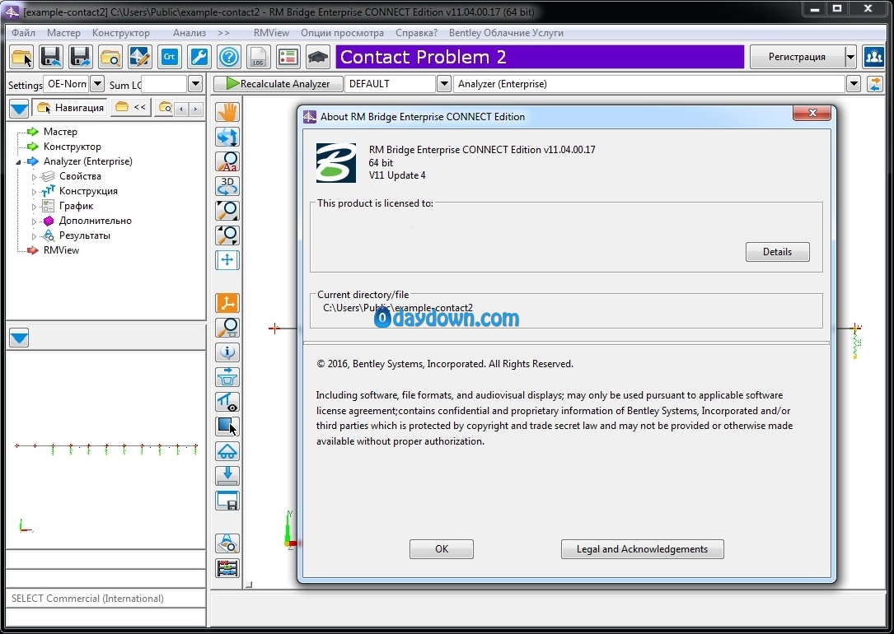Image resolution: width=894 pixels, height=634 pixels.
Task: Open the Регистрация dropdown arrow
Action: click(850, 57)
